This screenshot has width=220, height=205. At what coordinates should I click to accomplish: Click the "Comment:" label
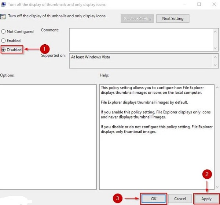pyautogui.click(x=50, y=30)
